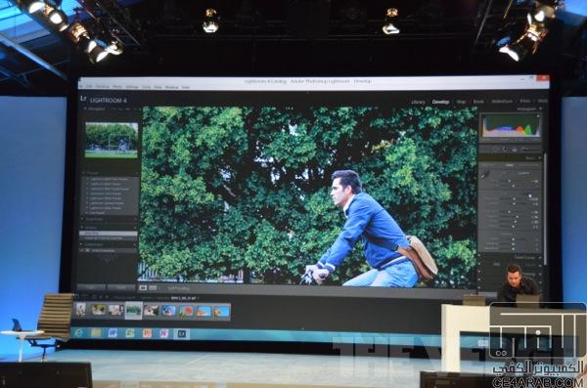Screen dimensions: 587x388
Task: Open Internet Explorer from the taskbar
Action: point(79,333)
